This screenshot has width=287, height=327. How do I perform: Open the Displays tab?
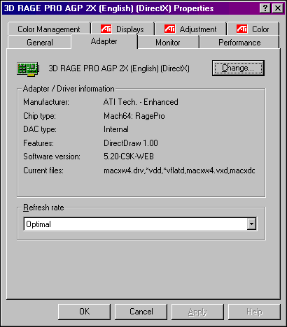pos(122,29)
